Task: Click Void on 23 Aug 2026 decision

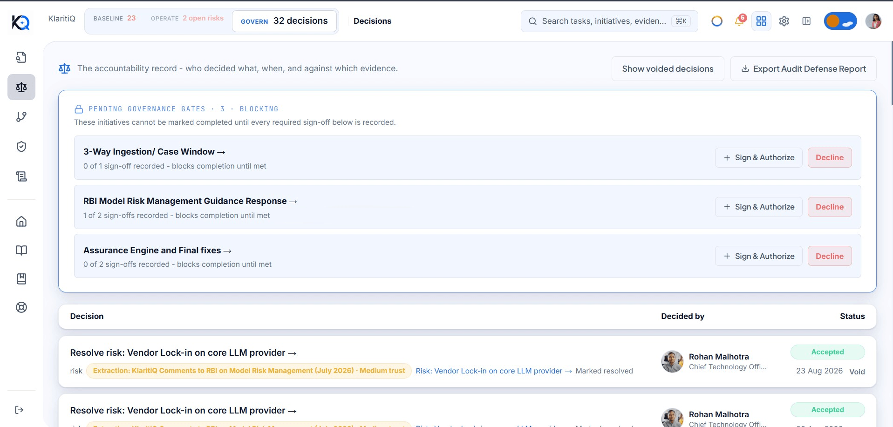Action: tap(857, 372)
